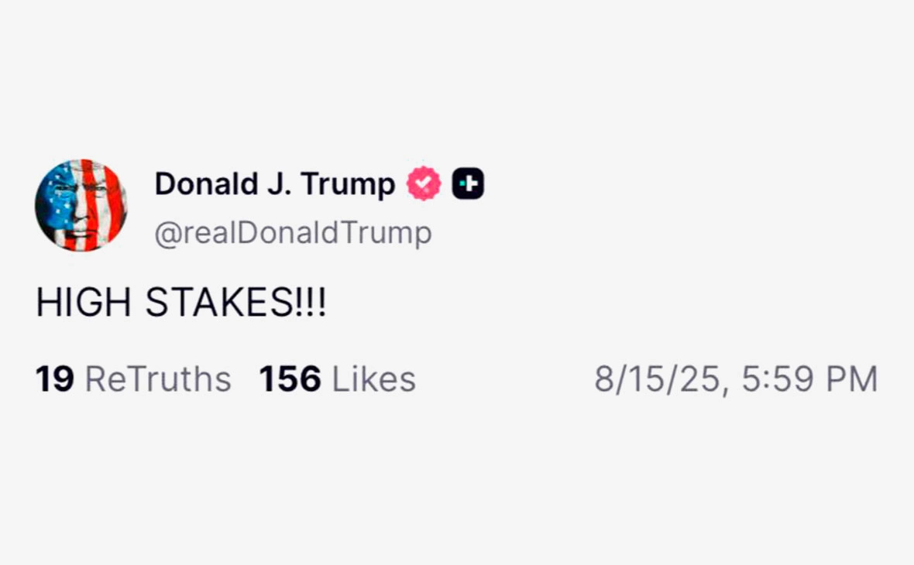Click the Likes label text
This screenshot has width=914, height=565.
tap(373, 379)
